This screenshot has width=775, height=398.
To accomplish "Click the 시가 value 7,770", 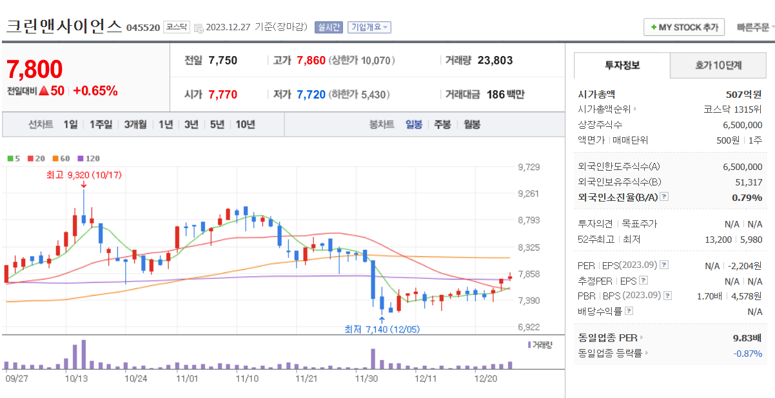I will click(x=222, y=95).
